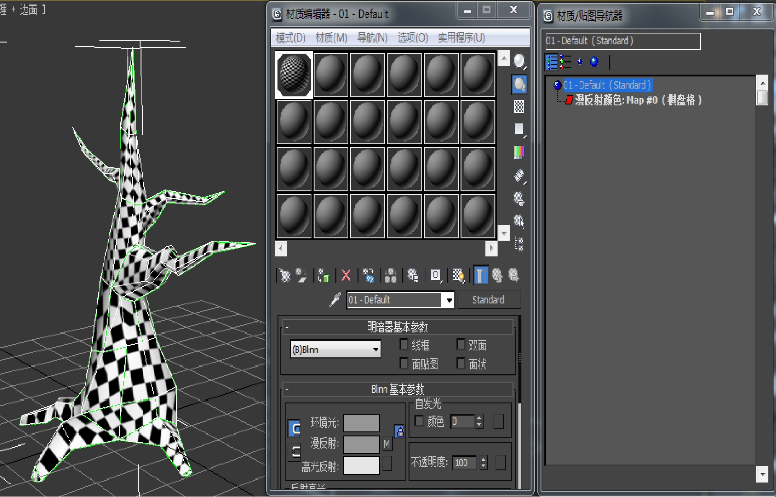Enable the 面贴图 checkbox
This screenshot has width=776, height=497.
coord(404,363)
